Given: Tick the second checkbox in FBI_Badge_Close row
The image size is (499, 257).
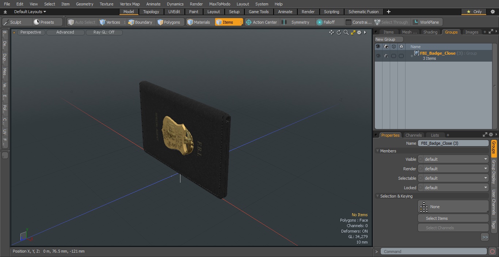Looking at the screenshot, I should 401,56.
